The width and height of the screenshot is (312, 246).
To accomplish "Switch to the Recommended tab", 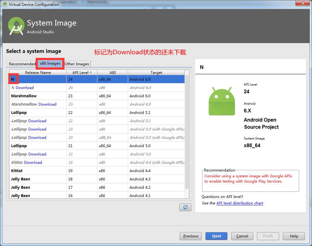I will [22, 64].
